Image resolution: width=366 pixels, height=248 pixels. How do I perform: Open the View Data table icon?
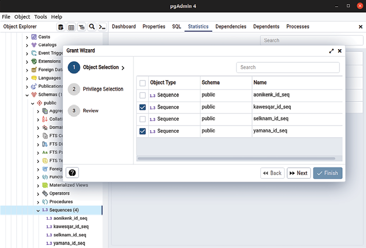pyautogui.click(x=71, y=27)
